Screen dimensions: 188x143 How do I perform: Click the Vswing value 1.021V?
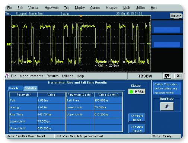[x=51, y=108]
